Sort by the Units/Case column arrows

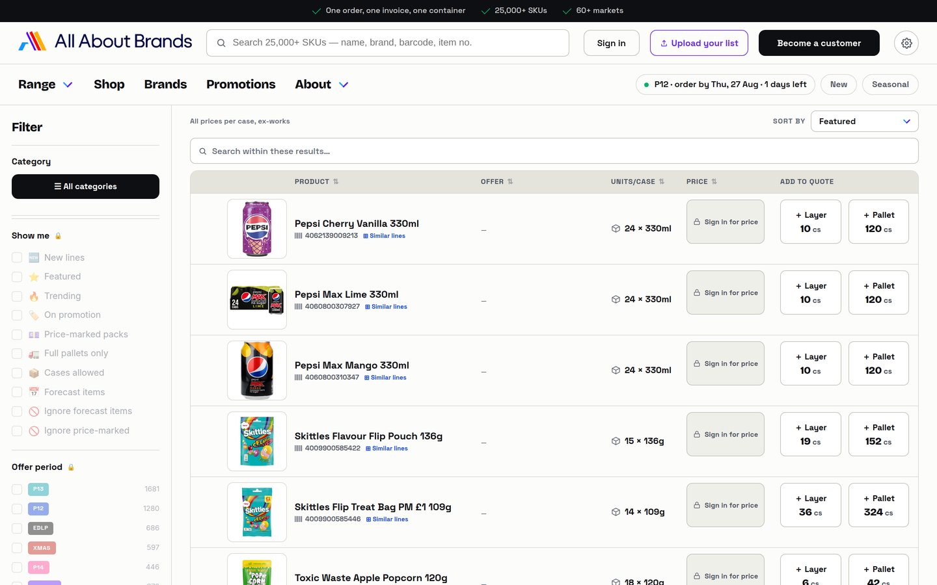click(662, 182)
